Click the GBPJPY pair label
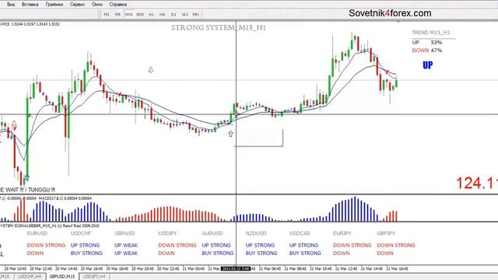The height and width of the screenshot is (280, 498). coord(386,233)
